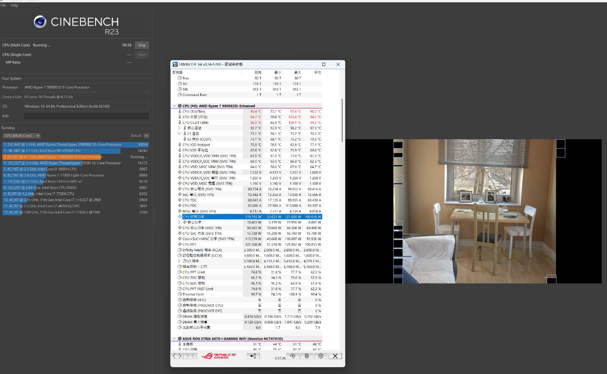Screen dimensions: 607x374
Task: Select Intel Xeon X5650 ranking row
Action: 76,188
